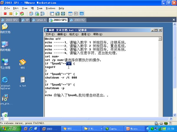
Task: Switch to the 2003 SP2 tab
Action: click(x=10, y=20)
